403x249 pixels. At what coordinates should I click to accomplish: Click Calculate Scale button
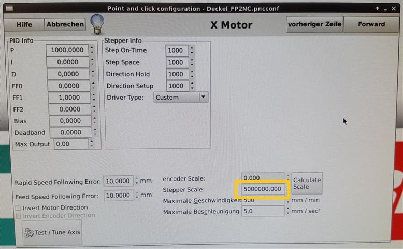[307, 183]
